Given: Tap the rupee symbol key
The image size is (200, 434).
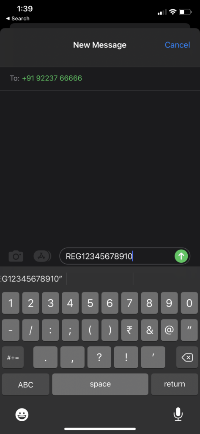Looking at the screenshot, I should (x=129, y=330).
